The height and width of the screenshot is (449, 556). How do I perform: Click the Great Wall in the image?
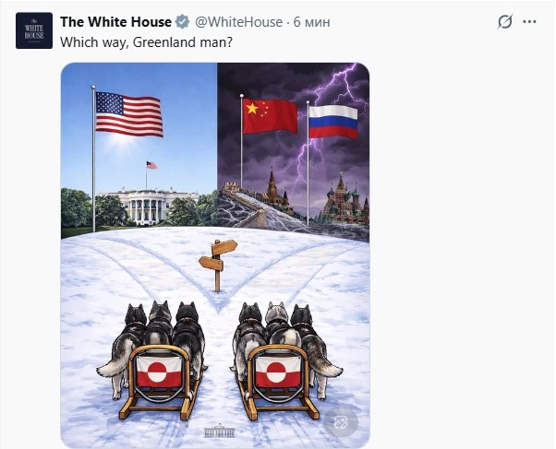248,204
